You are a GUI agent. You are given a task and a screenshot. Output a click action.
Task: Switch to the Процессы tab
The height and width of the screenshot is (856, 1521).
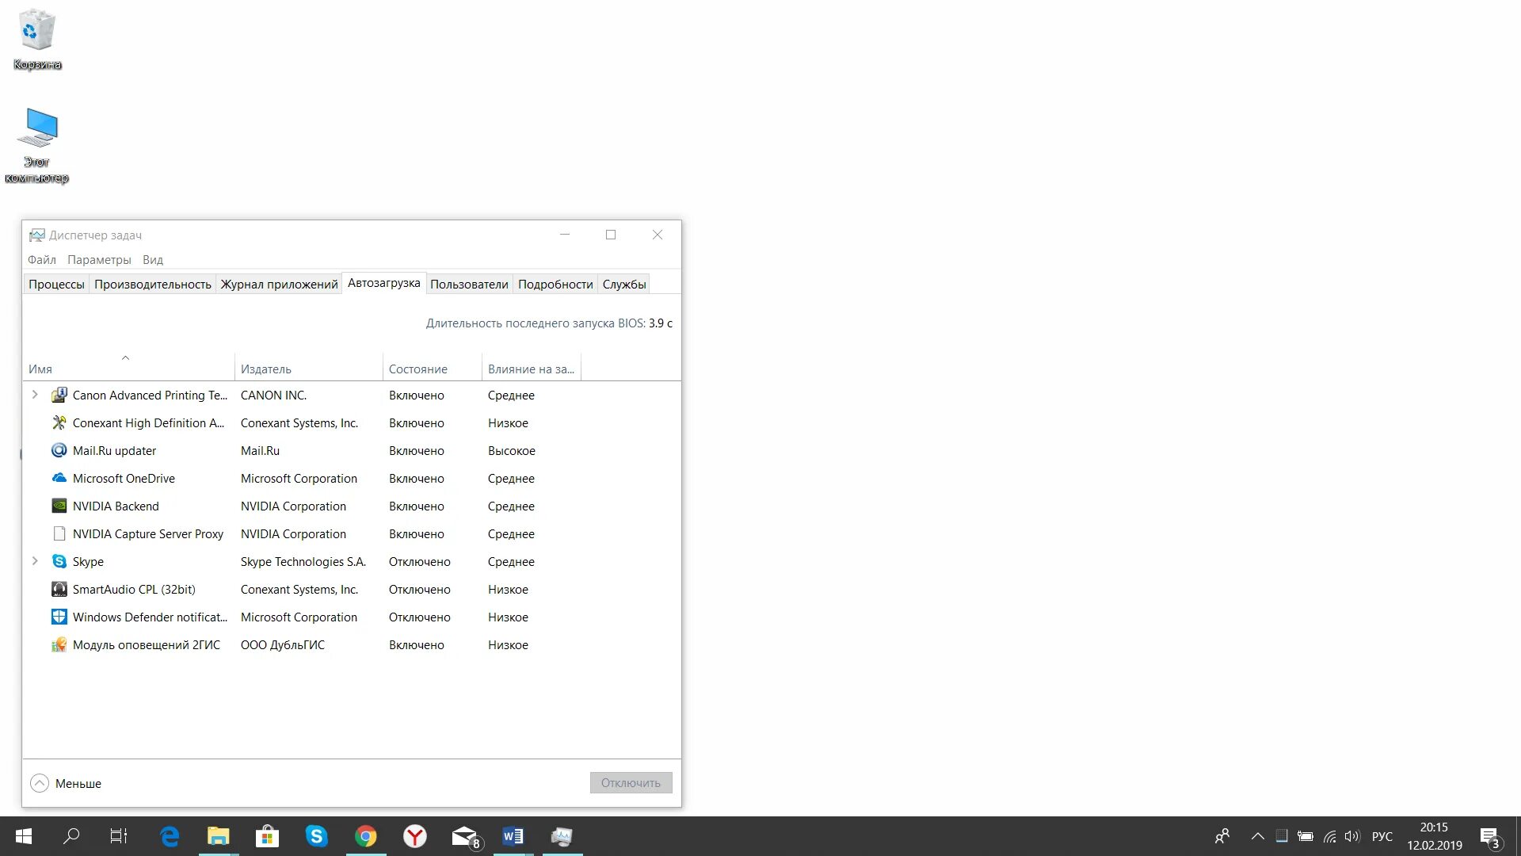tap(56, 284)
